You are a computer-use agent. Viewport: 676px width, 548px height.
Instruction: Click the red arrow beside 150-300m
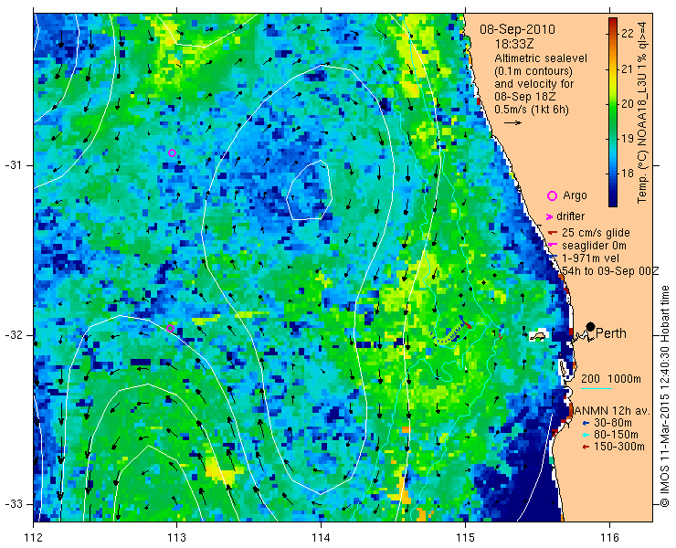[x=586, y=448]
